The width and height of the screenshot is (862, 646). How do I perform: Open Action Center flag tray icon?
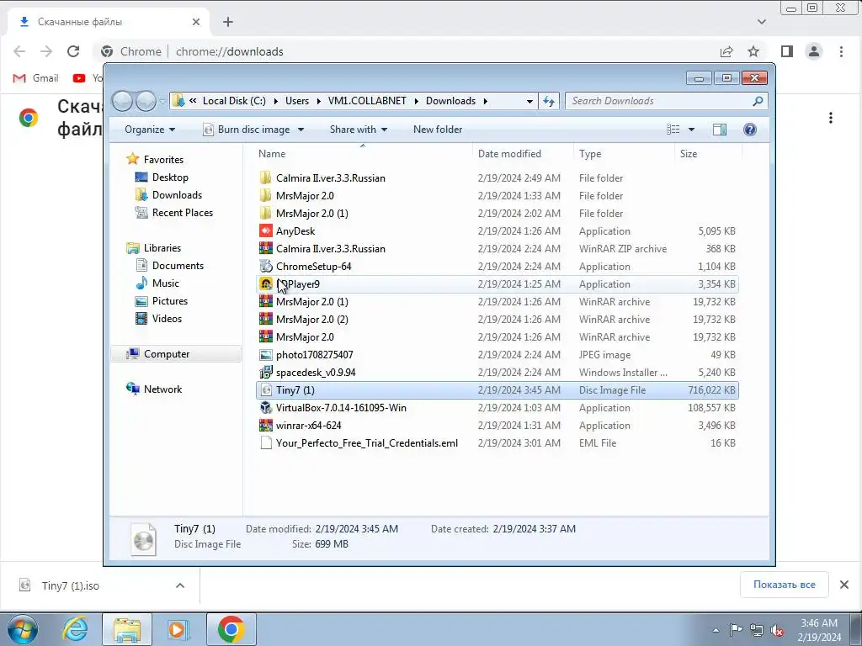(x=736, y=630)
